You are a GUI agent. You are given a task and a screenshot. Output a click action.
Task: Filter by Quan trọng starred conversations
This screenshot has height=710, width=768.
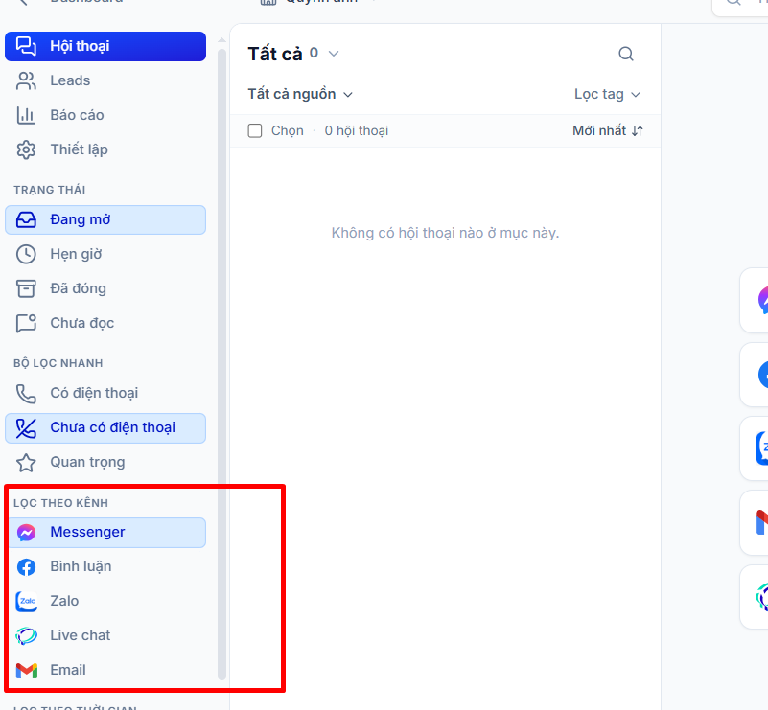(x=105, y=463)
